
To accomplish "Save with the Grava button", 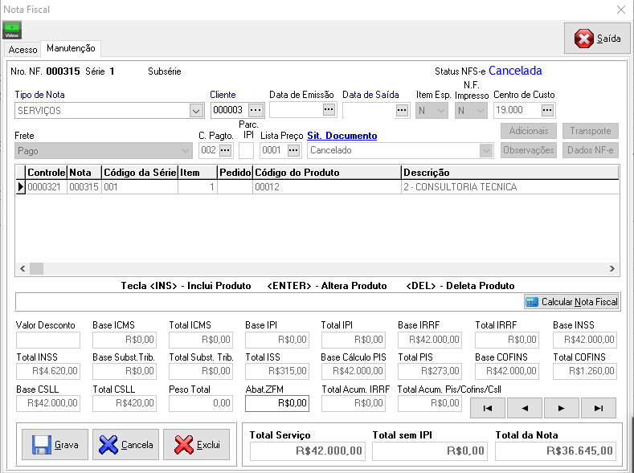I will 55,445.
